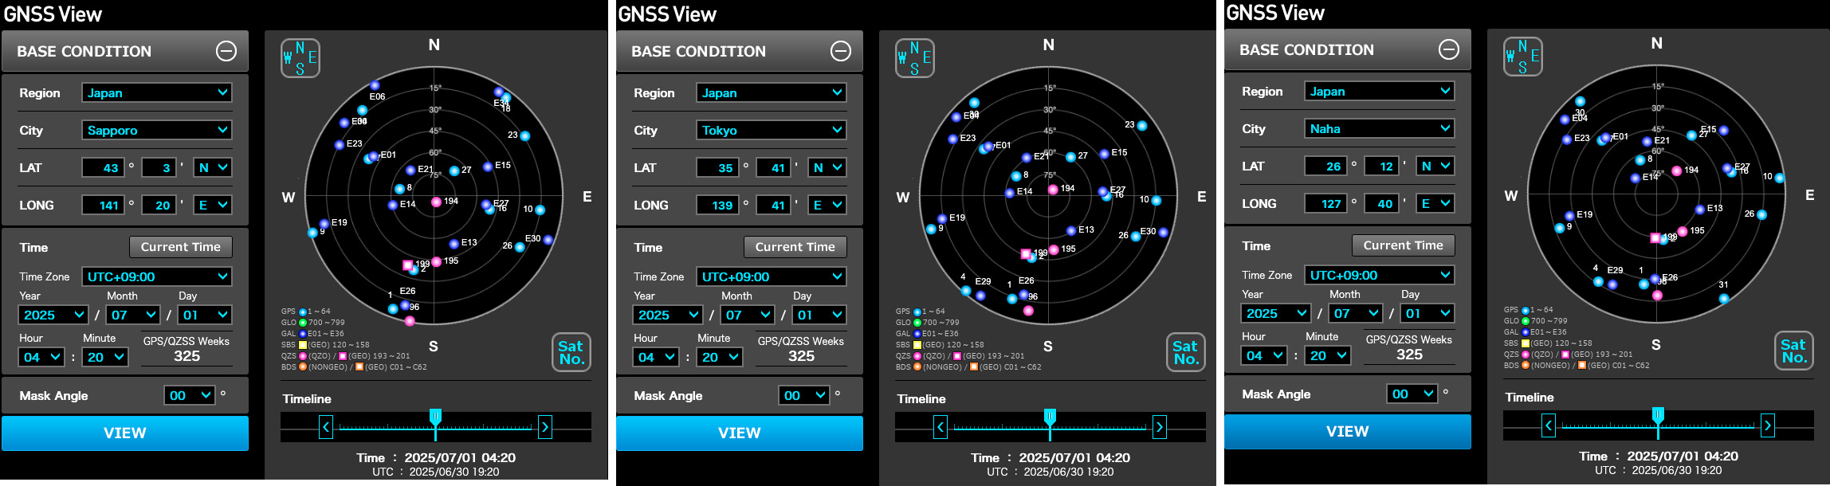Click VIEW button under Tokyo settings
This screenshot has width=1830, height=486.
pyautogui.click(x=740, y=433)
